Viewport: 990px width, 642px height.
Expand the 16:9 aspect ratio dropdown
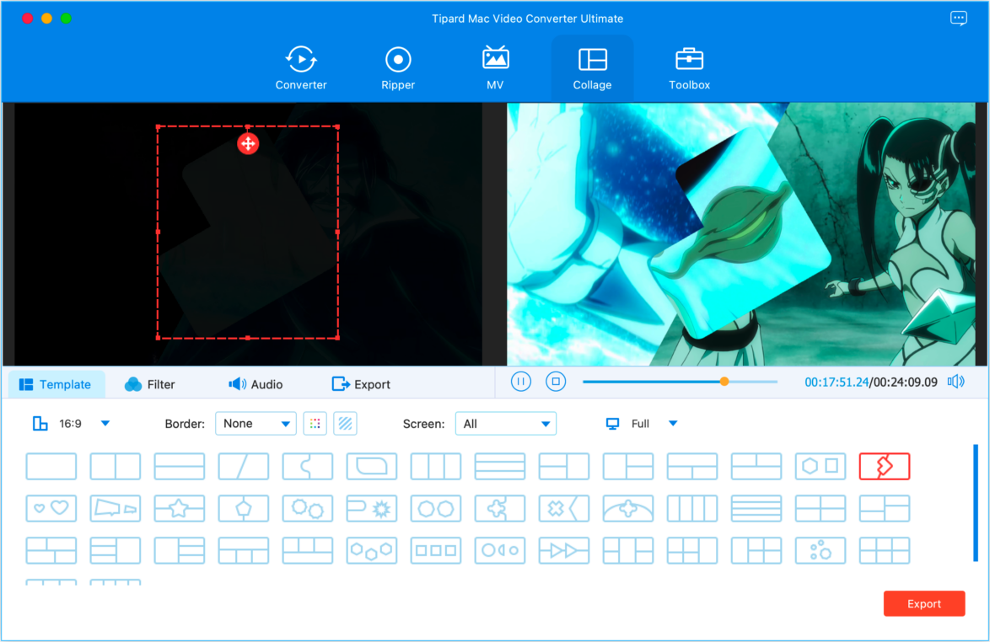(105, 423)
